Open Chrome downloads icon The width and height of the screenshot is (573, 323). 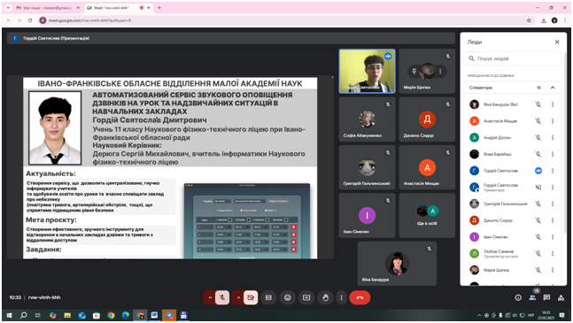(x=544, y=20)
